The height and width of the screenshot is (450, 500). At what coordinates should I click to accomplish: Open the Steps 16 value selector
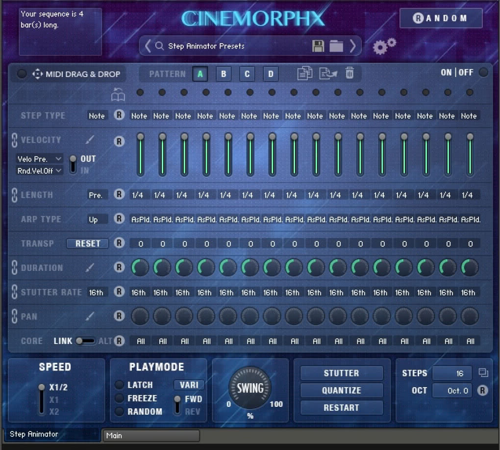[452, 373]
